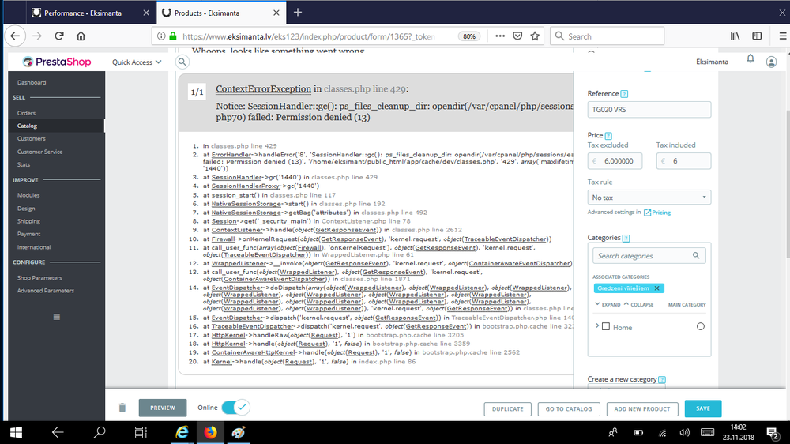Click the Reference input field
The height and width of the screenshot is (444, 790).
[x=649, y=109]
